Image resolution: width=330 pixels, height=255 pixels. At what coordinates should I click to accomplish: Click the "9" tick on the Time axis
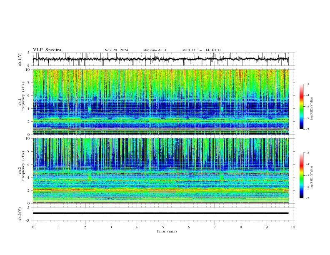(x=267, y=227)
